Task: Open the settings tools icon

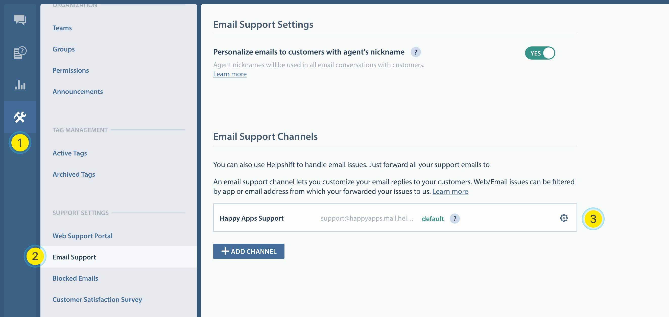Action: coord(20,117)
